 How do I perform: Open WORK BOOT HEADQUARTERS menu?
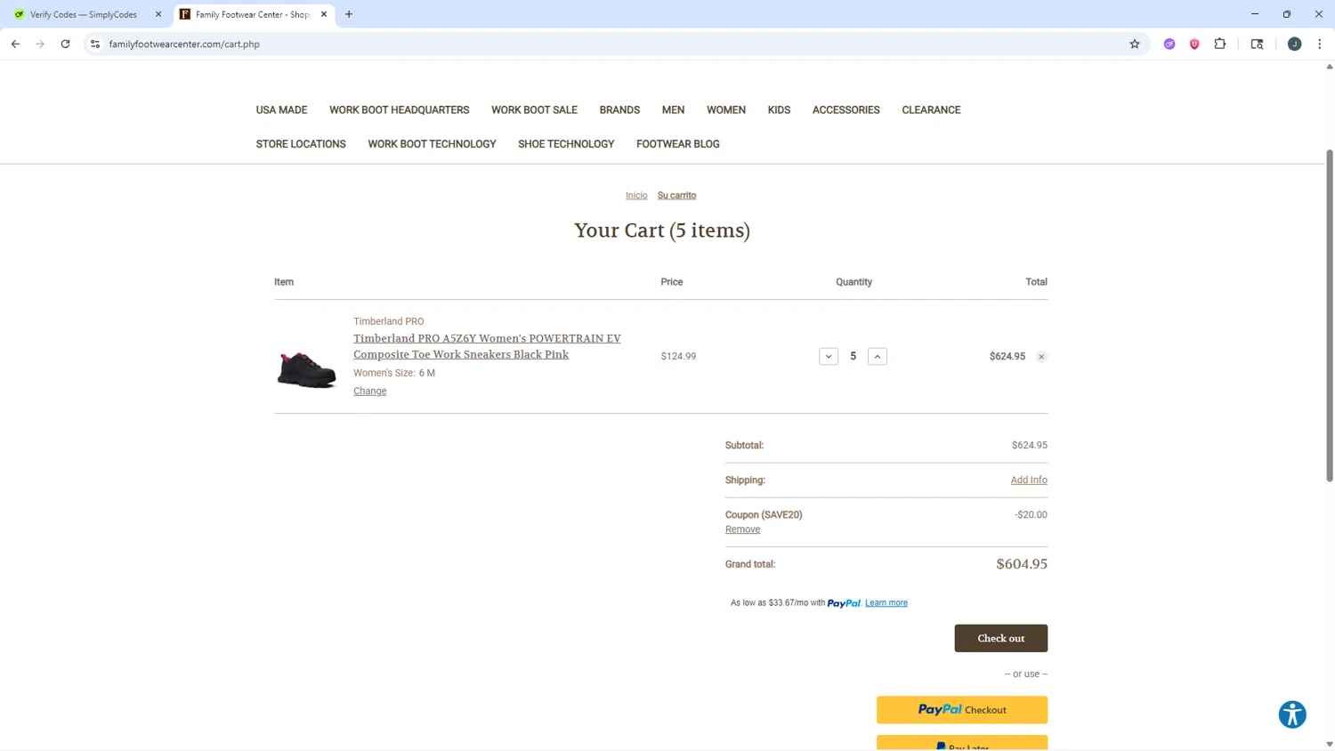(x=399, y=110)
